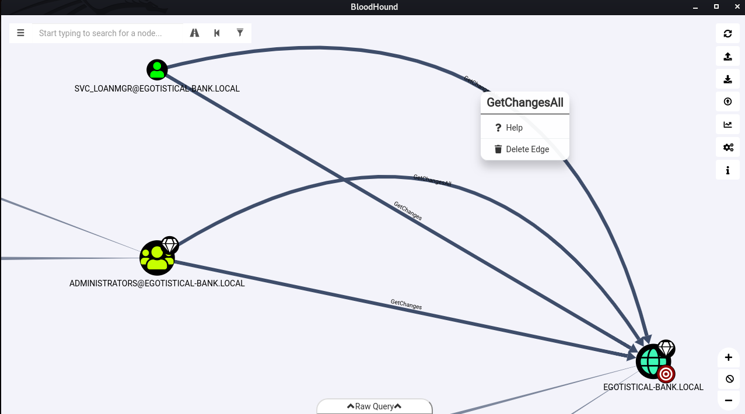
Task: Open the node filter funnel icon
Action: click(x=240, y=33)
